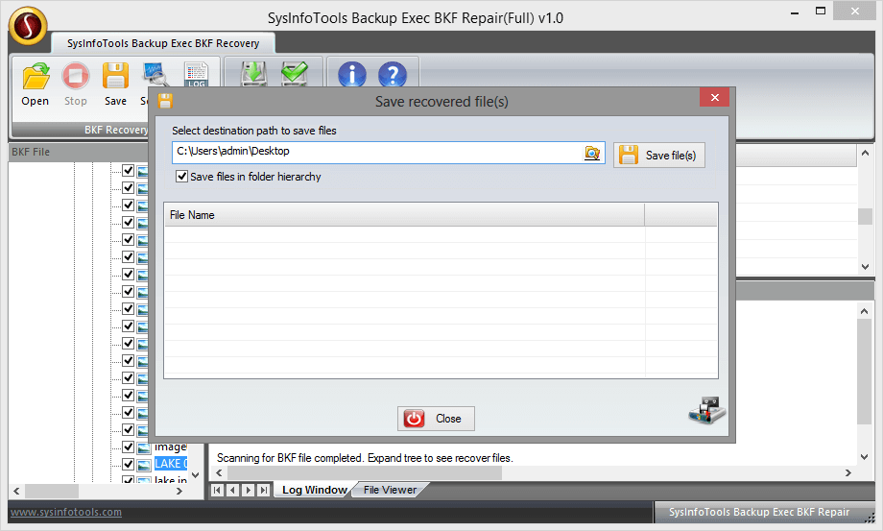Screen dimensions: 883x531
Task: Click the 'BKF File' panel header
Action: tap(79, 152)
